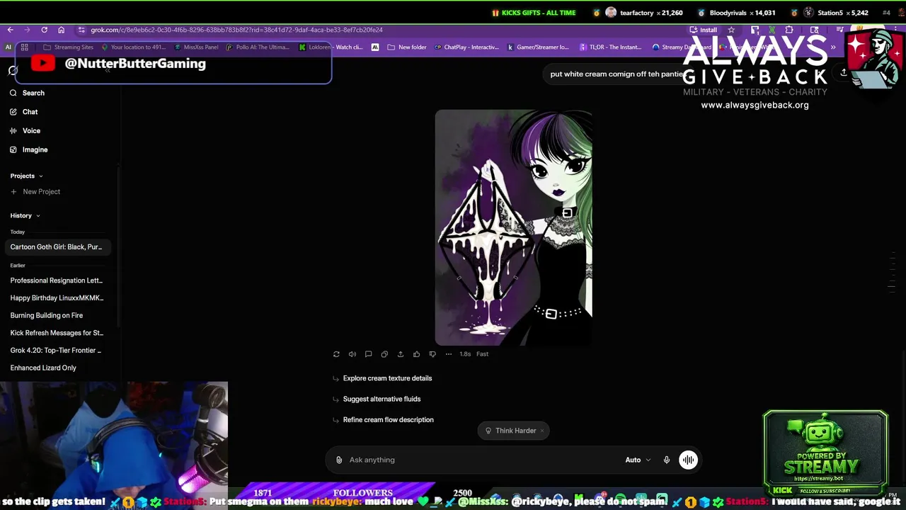The width and height of the screenshot is (906, 510).
Task: Dismiss the Think Harder chip with its X
Action: [x=542, y=431]
